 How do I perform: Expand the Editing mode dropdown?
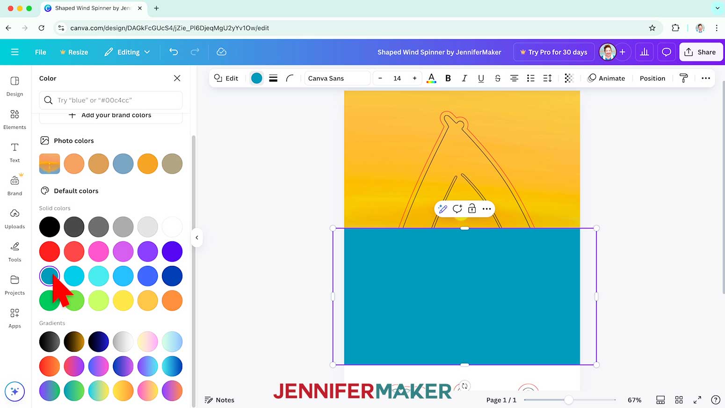[x=127, y=52]
